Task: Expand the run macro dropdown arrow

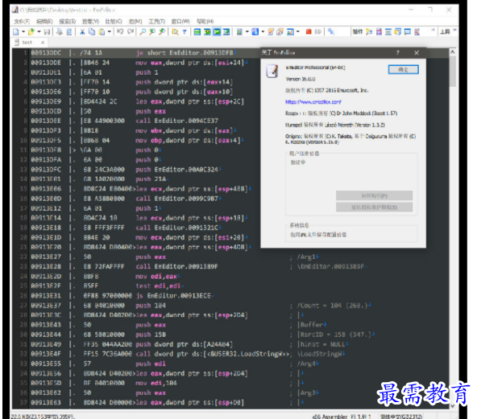Action: 298,31
